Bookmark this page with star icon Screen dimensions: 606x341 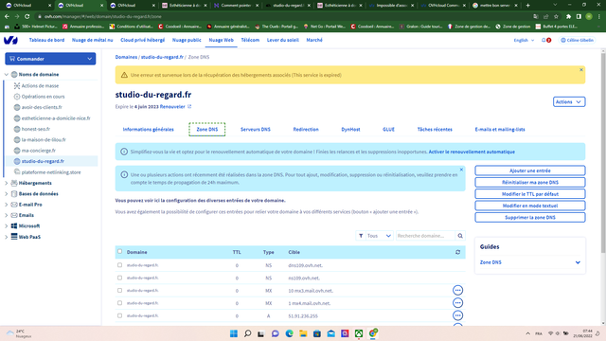[x=556, y=17]
